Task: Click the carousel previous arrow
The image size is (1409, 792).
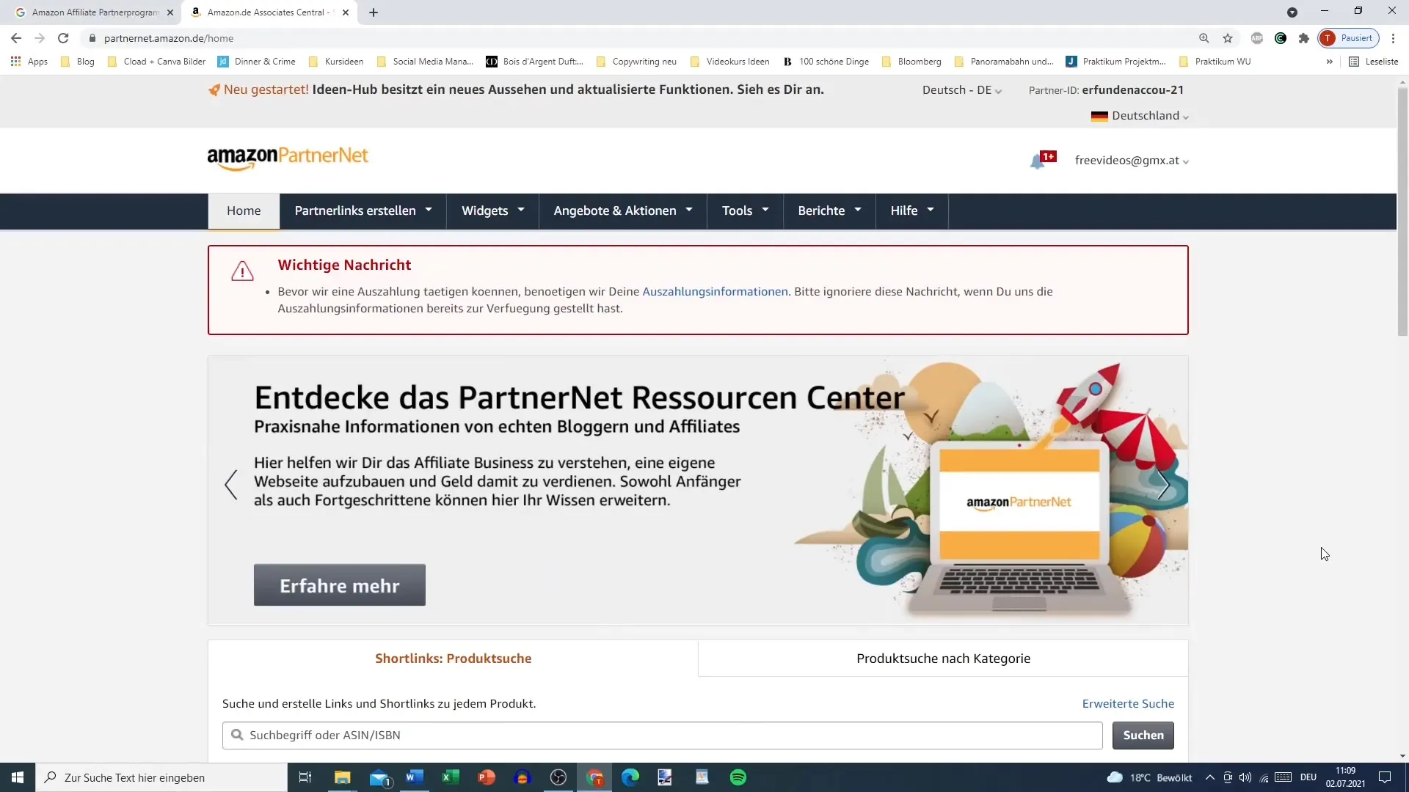Action: pos(231,485)
